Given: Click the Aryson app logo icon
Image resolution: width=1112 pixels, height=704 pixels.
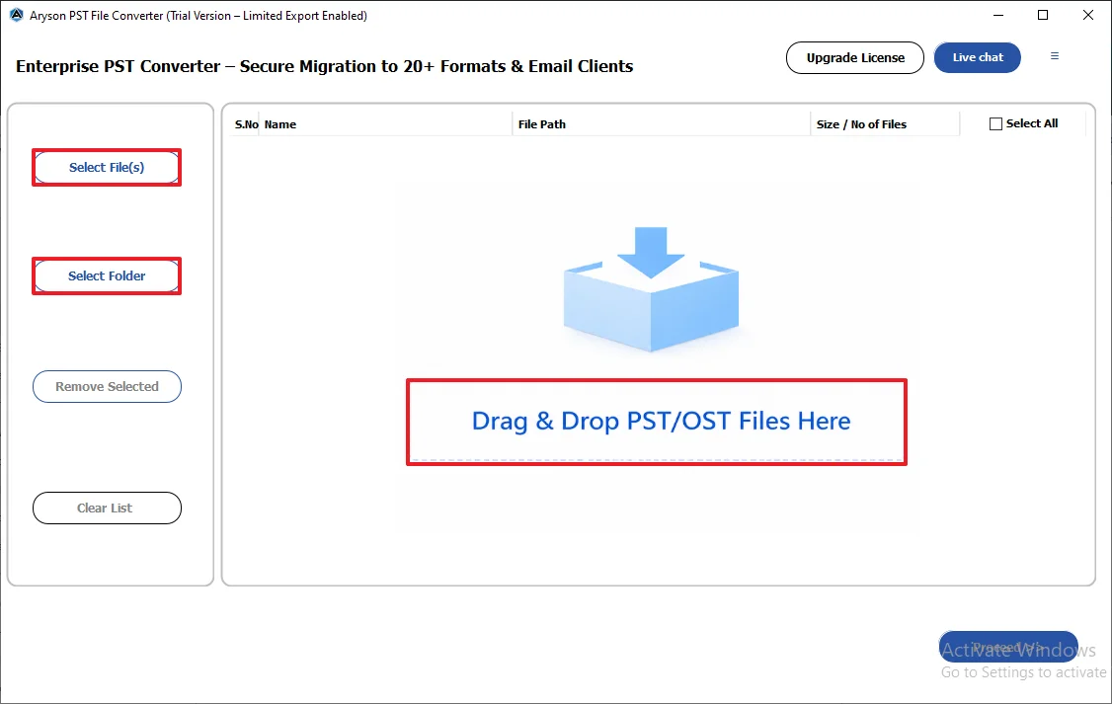Looking at the screenshot, I should pos(16,15).
